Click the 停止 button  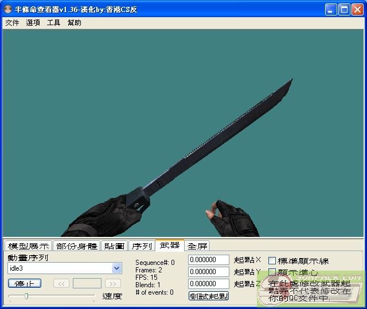25,284
